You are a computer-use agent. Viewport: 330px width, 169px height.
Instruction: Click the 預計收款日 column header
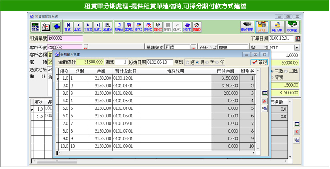click(126, 71)
